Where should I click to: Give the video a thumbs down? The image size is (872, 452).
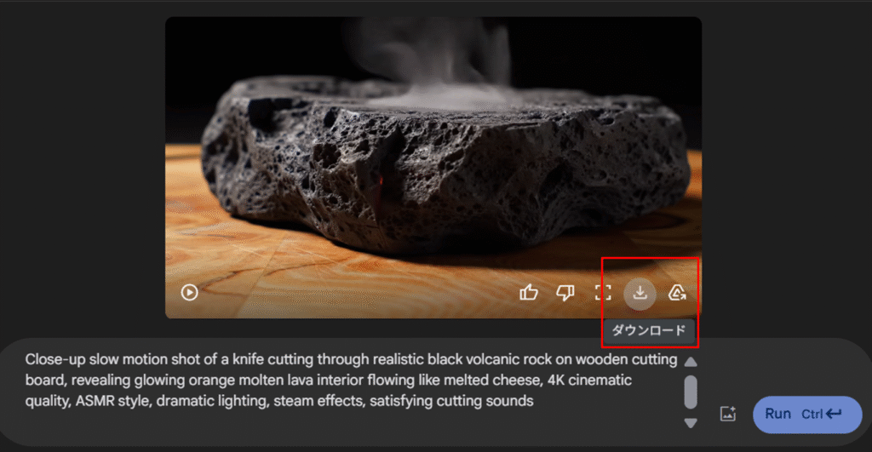(565, 293)
